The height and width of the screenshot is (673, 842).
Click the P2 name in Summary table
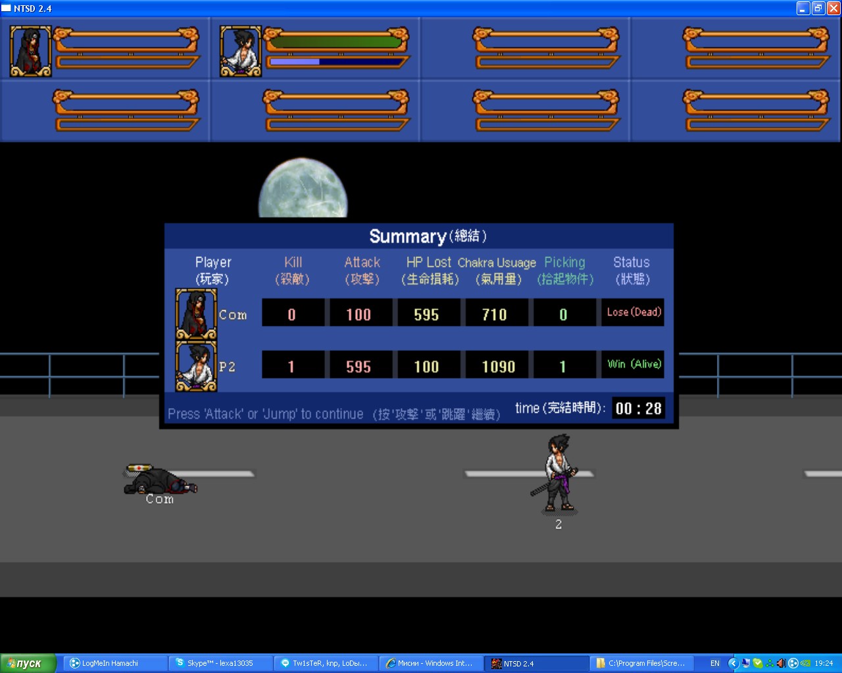click(227, 367)
